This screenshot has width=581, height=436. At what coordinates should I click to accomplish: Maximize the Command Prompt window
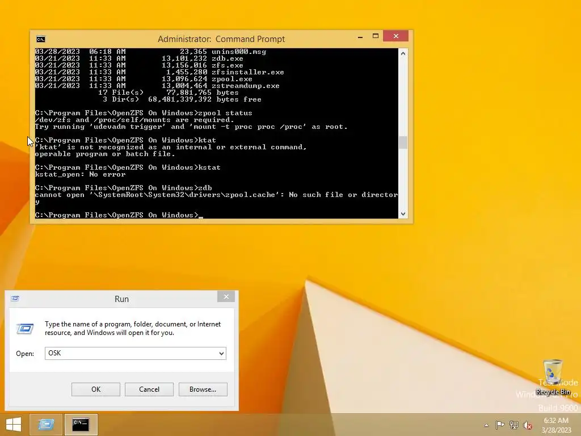point(376,36)
